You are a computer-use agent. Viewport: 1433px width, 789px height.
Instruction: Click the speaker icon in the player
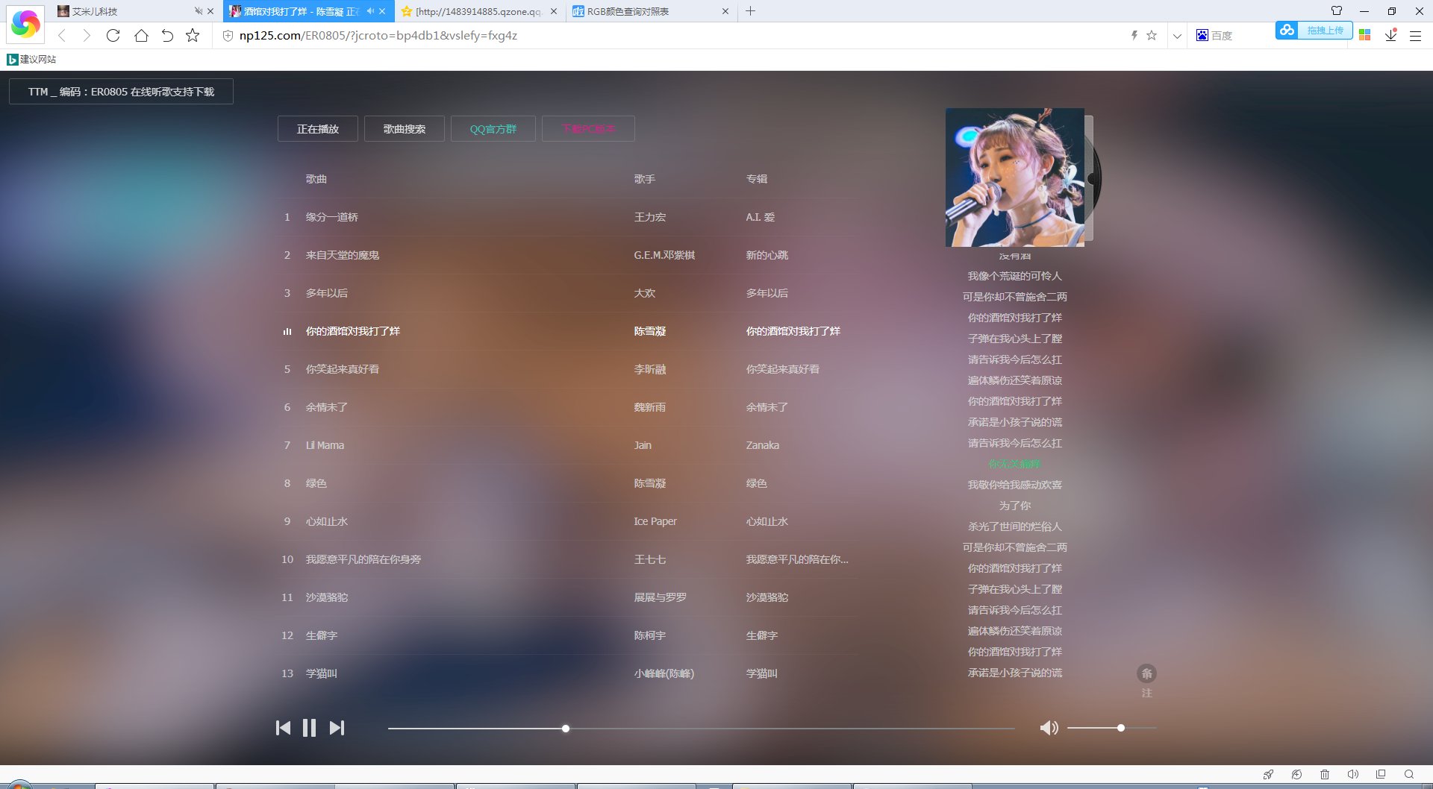(1049, 728)
